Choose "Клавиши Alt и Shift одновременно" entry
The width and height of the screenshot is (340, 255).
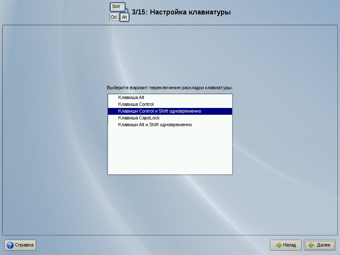(155, 125)
